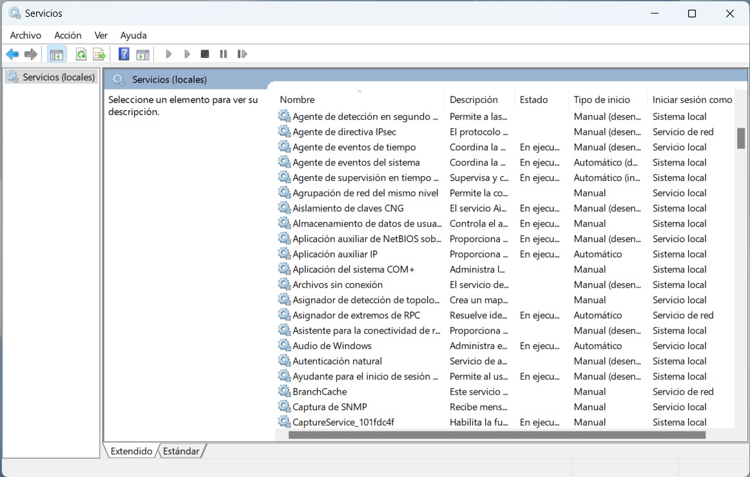Switch to the Extendido tab

(x=131, y=451)
